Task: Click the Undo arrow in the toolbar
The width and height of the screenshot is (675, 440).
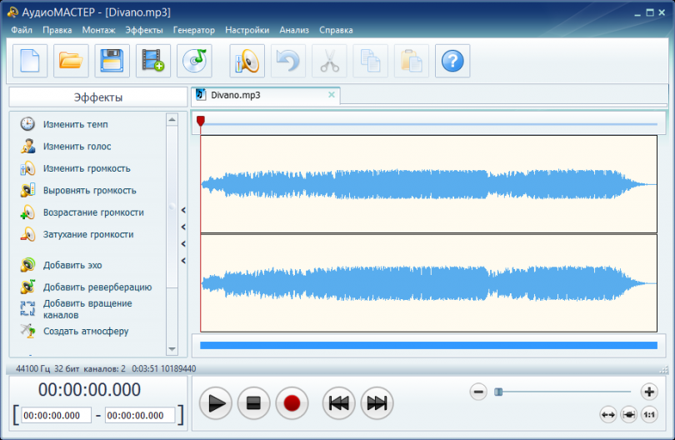Action: click(x=288, y=61)
